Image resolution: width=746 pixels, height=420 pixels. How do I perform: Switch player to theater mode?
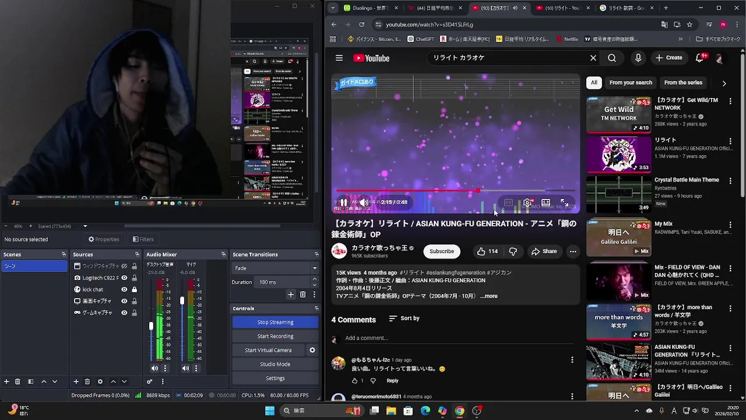coord(546,202)
